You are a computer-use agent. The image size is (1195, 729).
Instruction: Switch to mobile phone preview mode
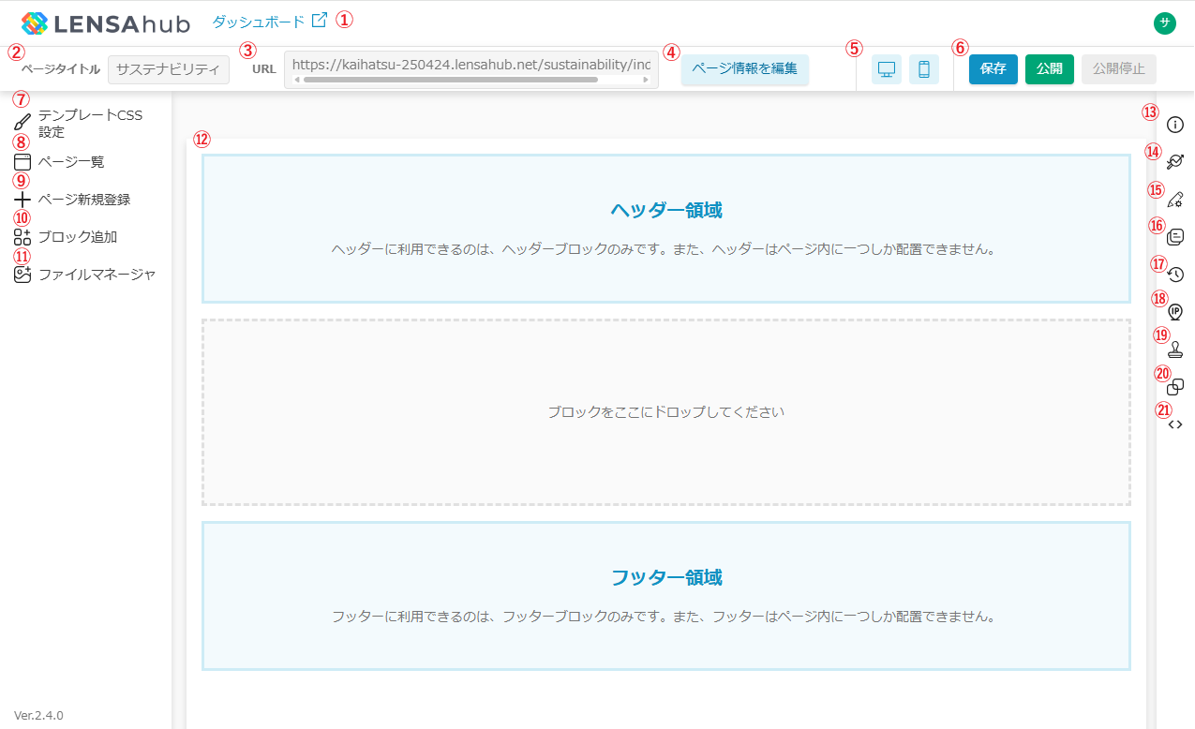(924, 69)
